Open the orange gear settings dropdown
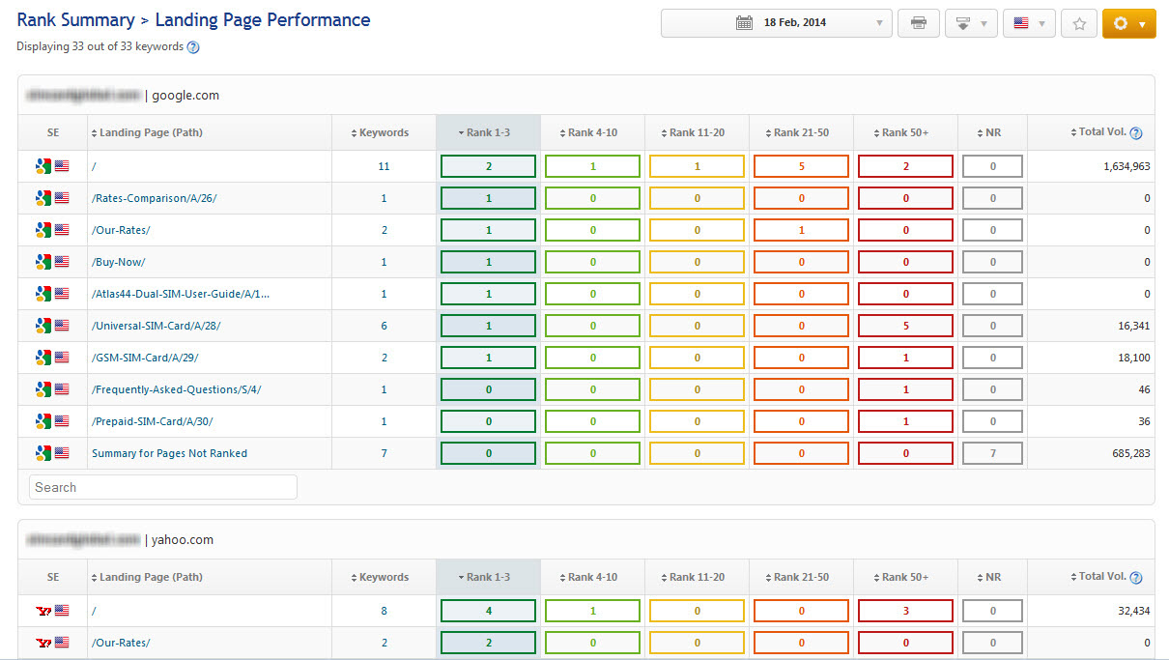The image size is (1169, 660). (x=1128, y=23)
